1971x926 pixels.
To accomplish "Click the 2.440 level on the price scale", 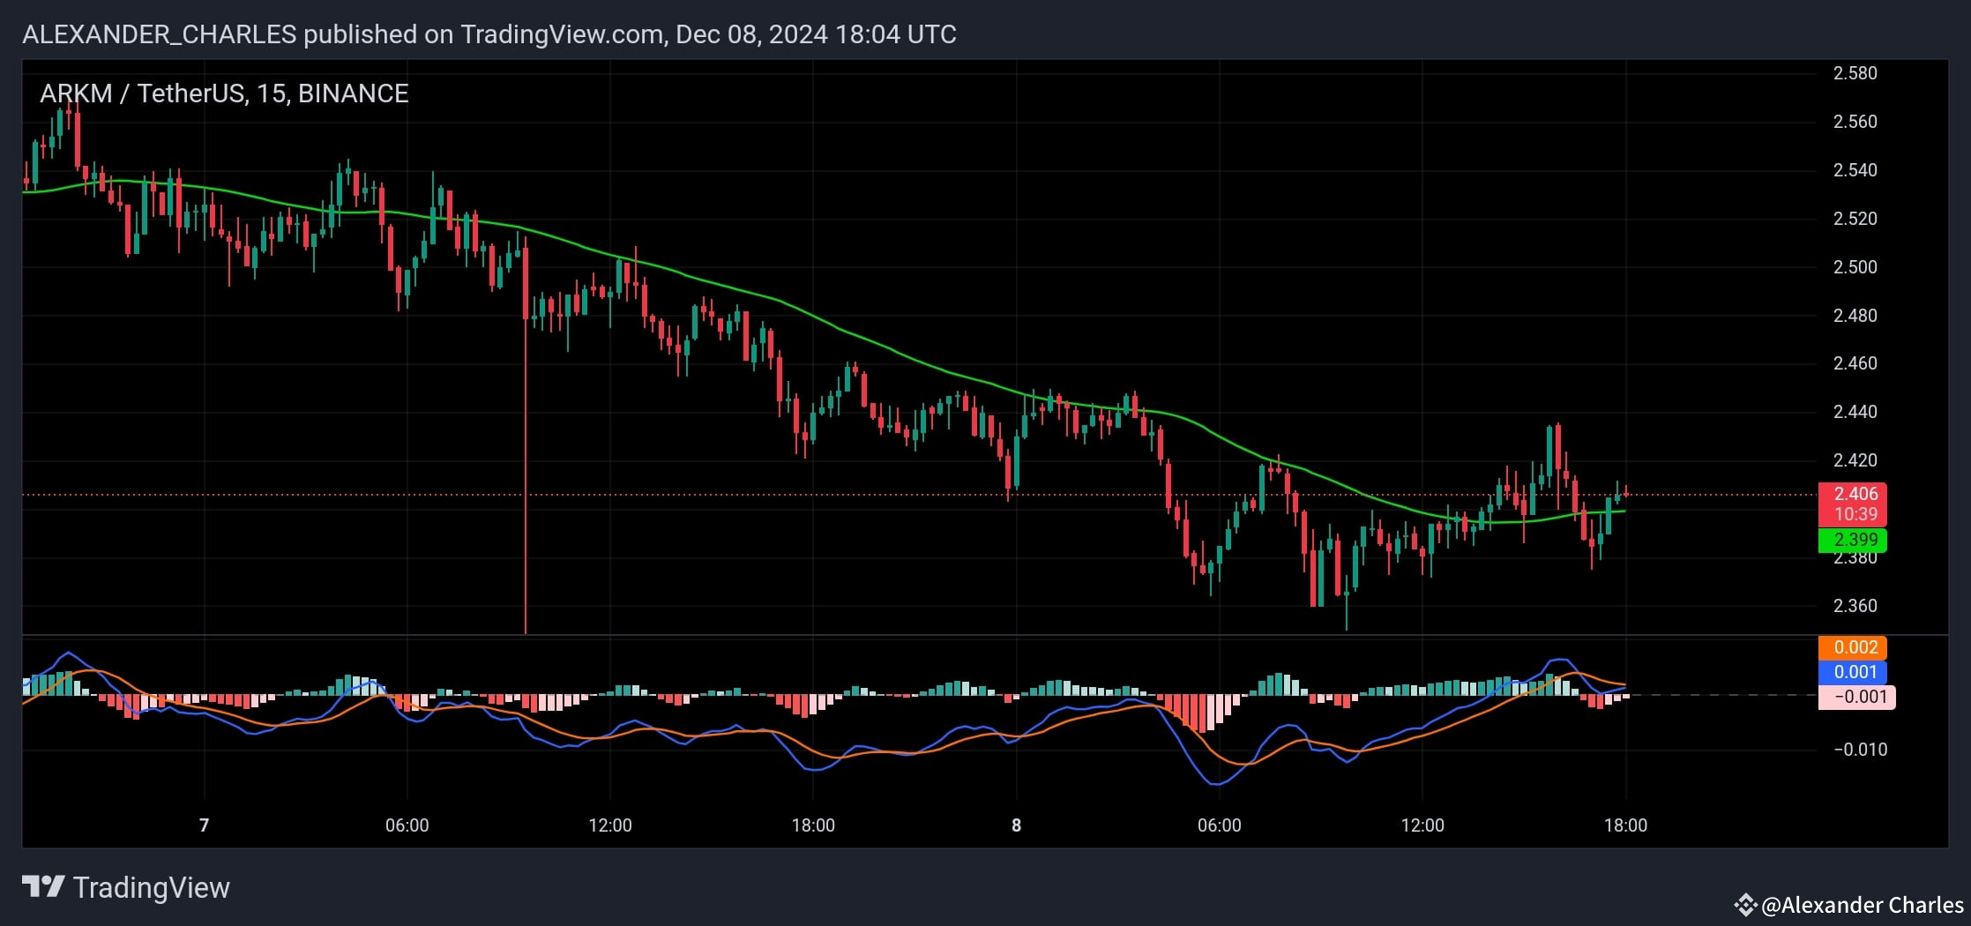I will click(x=1857, y=411).
